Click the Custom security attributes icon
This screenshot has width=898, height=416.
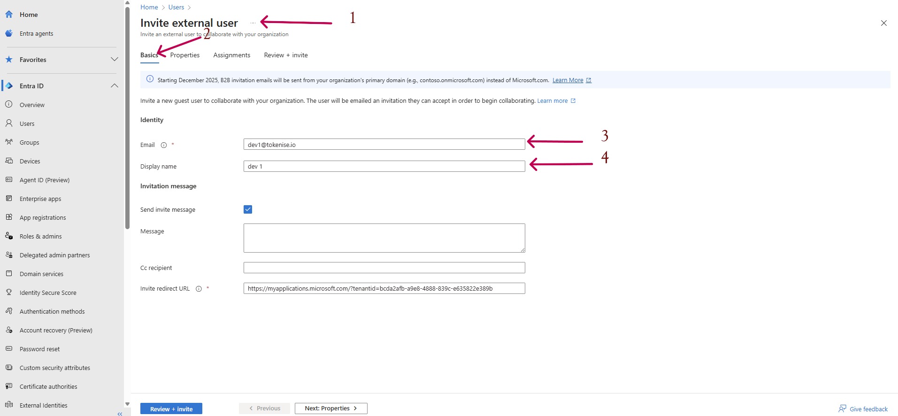(9, 368)
